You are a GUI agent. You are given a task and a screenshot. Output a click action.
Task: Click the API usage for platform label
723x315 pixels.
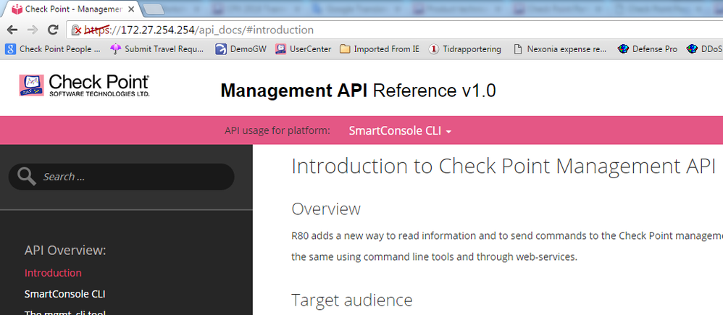[x=277, y=130]
